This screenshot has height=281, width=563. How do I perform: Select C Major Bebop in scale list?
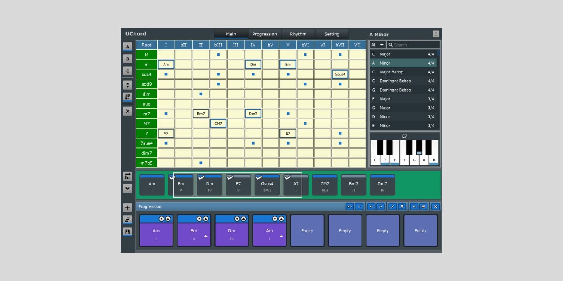coord(403,72)
